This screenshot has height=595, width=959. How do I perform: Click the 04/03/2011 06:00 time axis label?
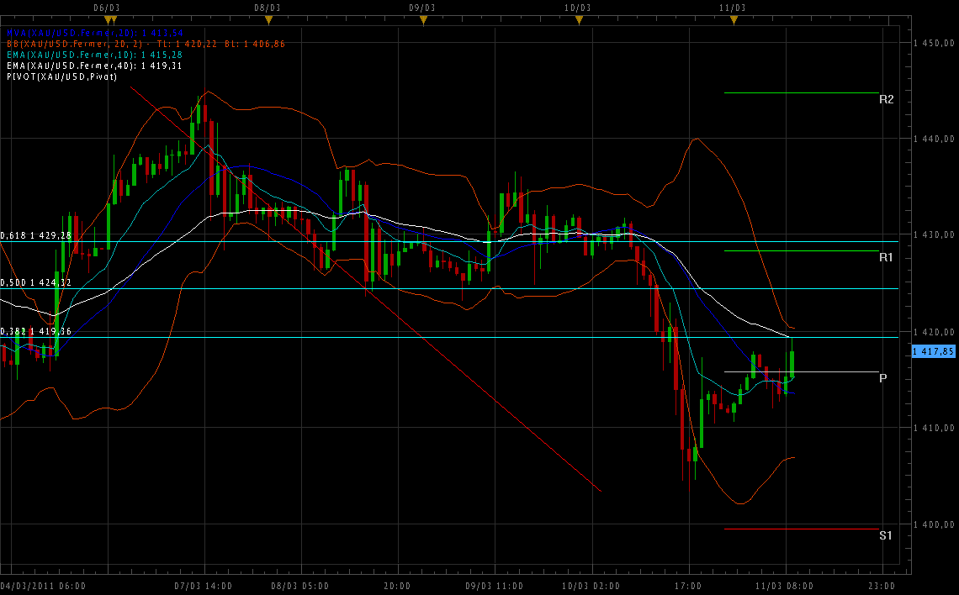42,586
